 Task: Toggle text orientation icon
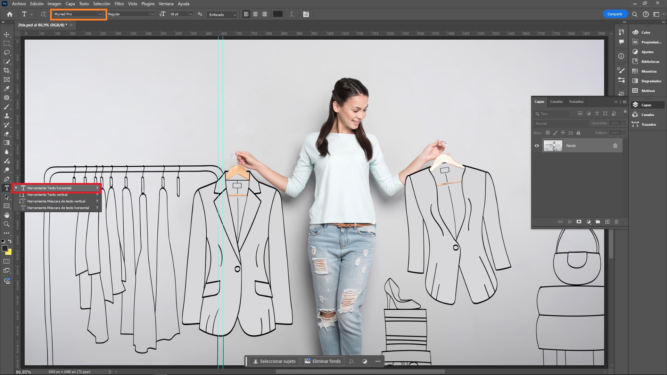click(x=43, y=14)
